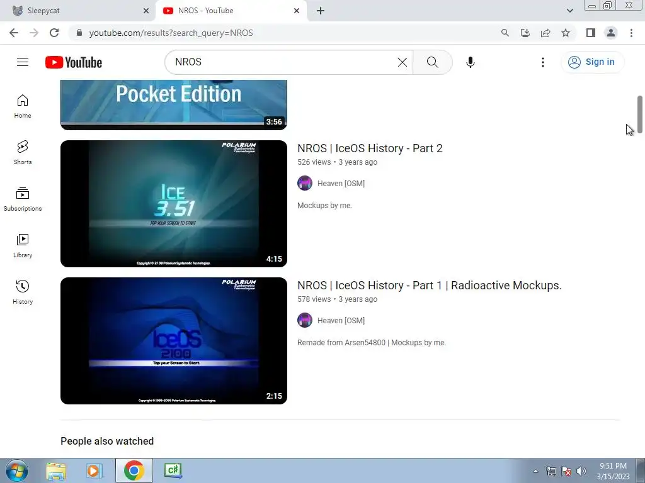The width and height of the screenshot is (645, 483).
Task: Open Shorts in the sidebar
Action: tap(23, 153)
